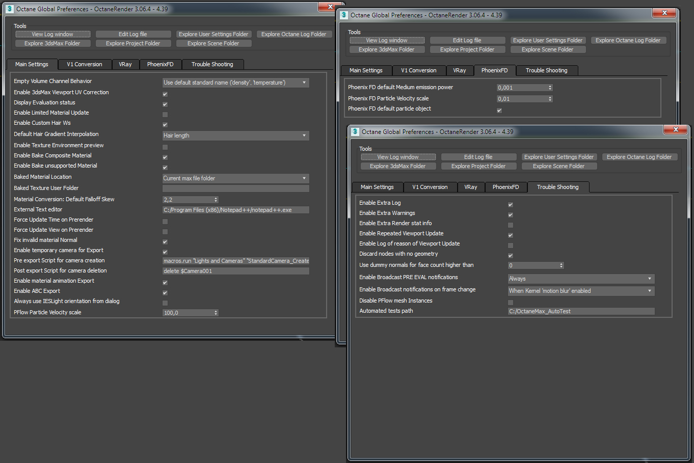694x463 pixels.
Task: Uncheck the Enable ABC Export checkbox
Action: (x=165, y=293)
